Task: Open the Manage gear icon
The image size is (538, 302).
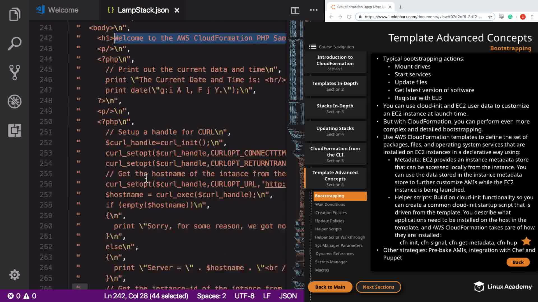Action: (15, 275)
